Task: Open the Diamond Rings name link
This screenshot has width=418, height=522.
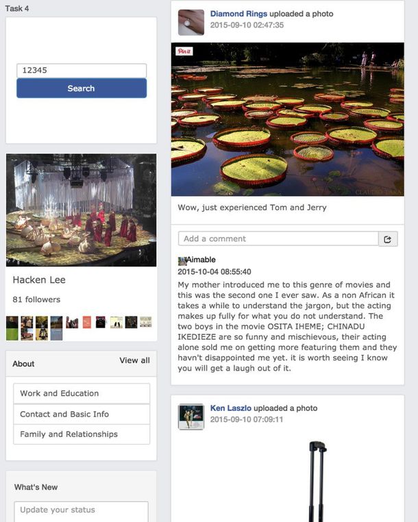Action: pos(238,14)
